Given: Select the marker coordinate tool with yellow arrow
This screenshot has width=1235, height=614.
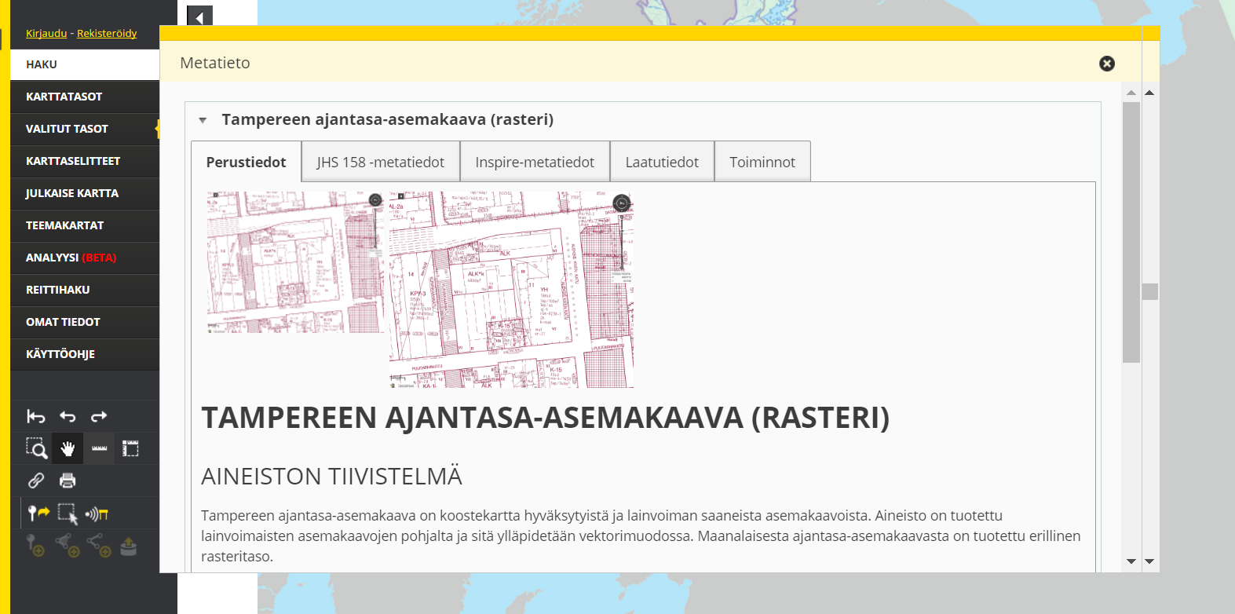Looking at the screenshot, I should click(x=38, y=513).
